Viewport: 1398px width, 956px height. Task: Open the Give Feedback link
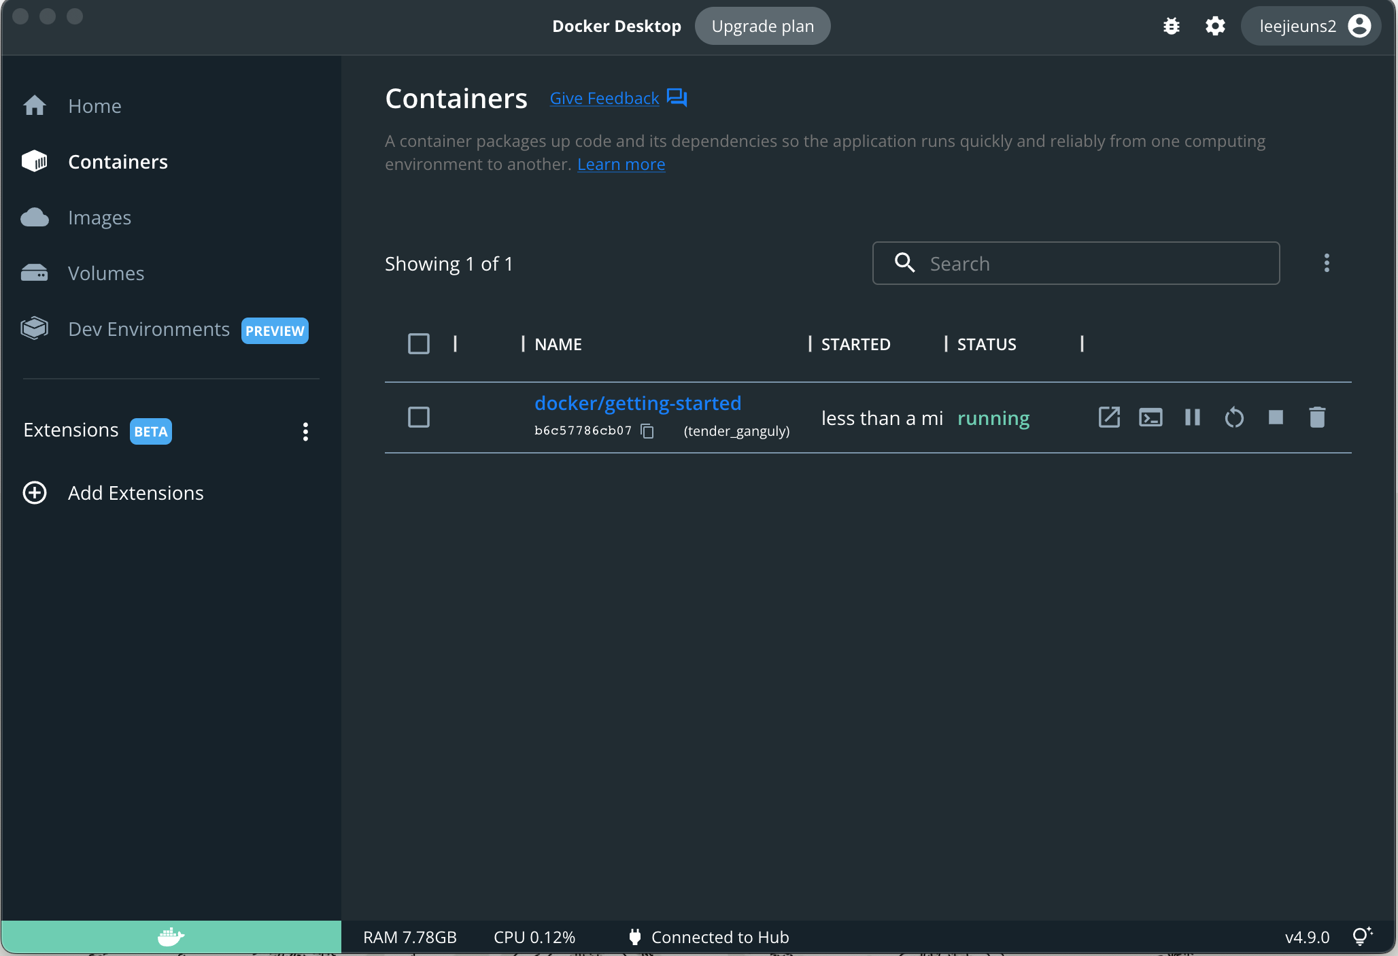pos(604,99)
